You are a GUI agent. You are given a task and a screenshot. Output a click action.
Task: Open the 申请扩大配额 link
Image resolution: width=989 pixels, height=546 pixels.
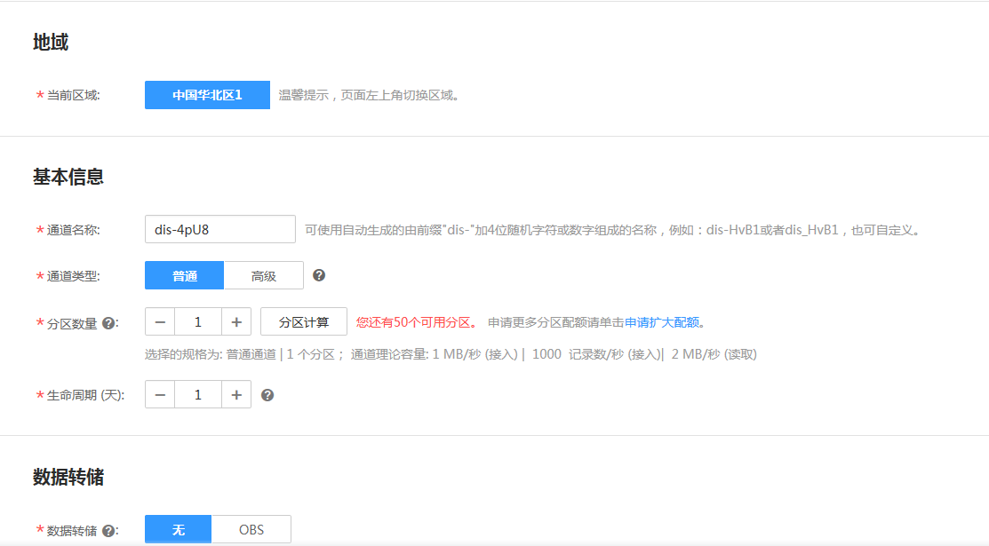(x=662, y=322)
